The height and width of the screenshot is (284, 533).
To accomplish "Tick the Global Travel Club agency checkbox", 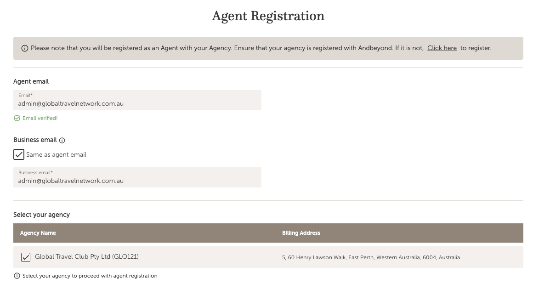I will point(26,257).
